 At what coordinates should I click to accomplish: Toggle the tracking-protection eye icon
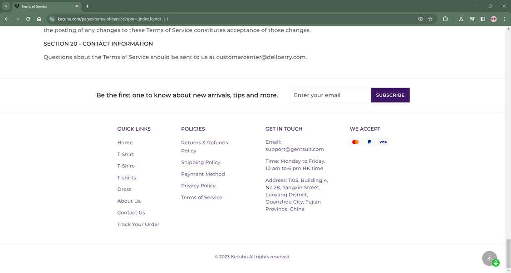pos(420,19)
